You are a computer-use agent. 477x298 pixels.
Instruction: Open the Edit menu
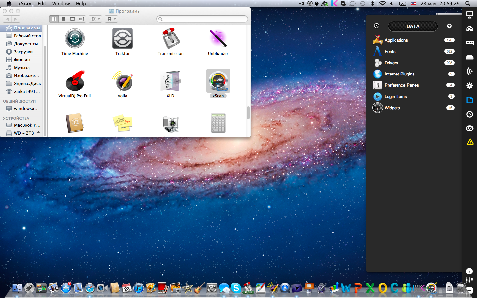tap(42, 4)
